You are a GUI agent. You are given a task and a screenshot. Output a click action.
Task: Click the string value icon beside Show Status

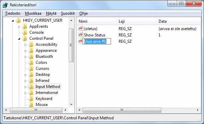pyautogui.click(x=81, y=35)
